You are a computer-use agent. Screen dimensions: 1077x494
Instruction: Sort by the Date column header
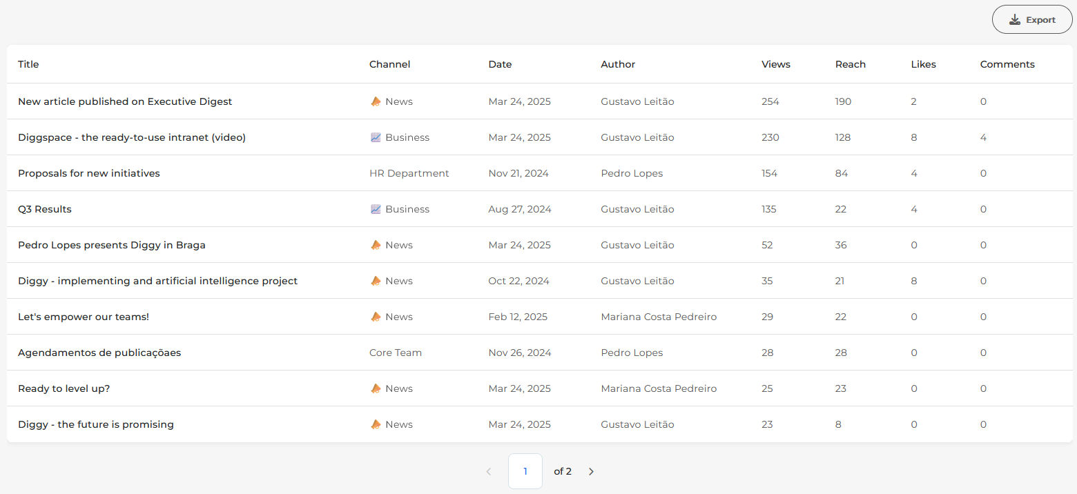point(501,64)
